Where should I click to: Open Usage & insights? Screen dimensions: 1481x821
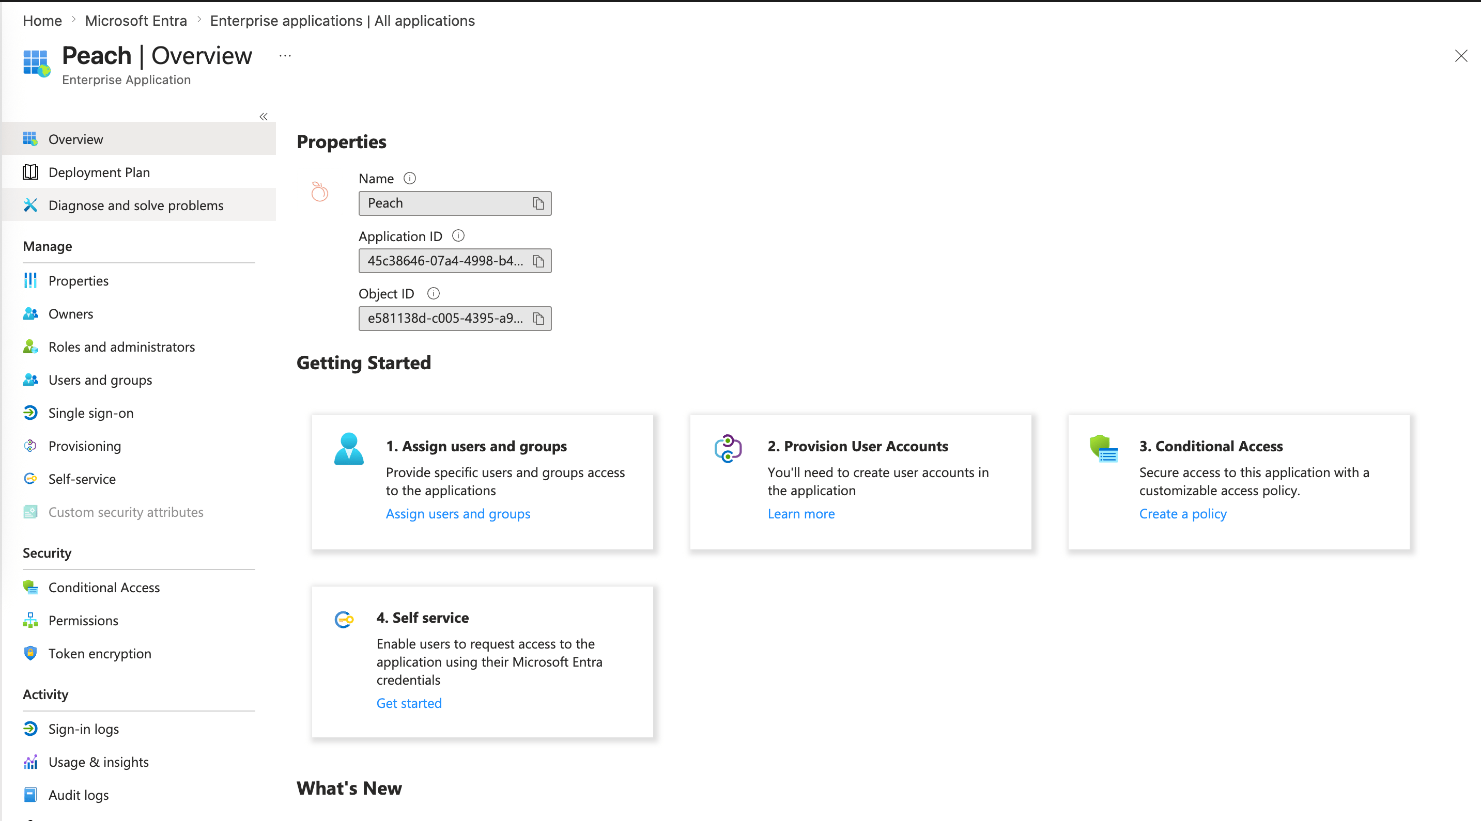pyautogui.click(x=139, y=762)
